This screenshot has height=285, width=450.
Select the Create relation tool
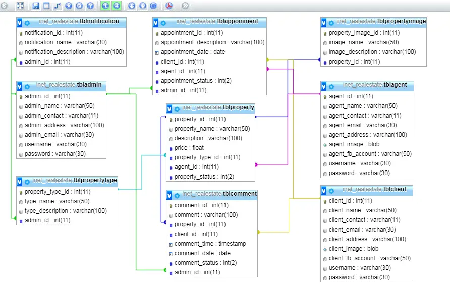pyautogui.click(x=58, y=6)
